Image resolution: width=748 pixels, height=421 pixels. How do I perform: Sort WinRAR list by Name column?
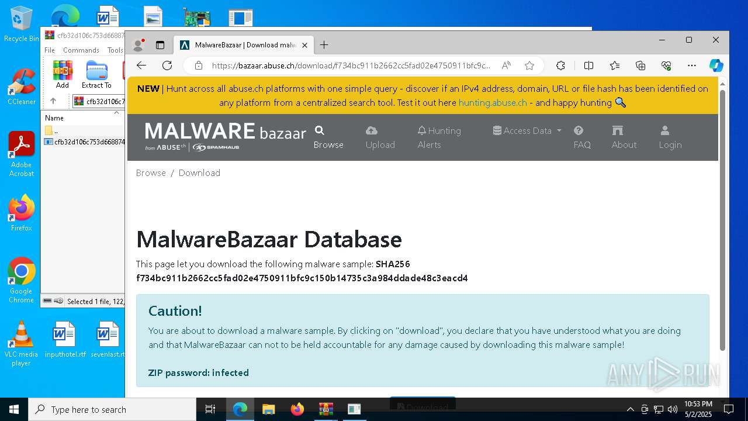pos(54,118)
